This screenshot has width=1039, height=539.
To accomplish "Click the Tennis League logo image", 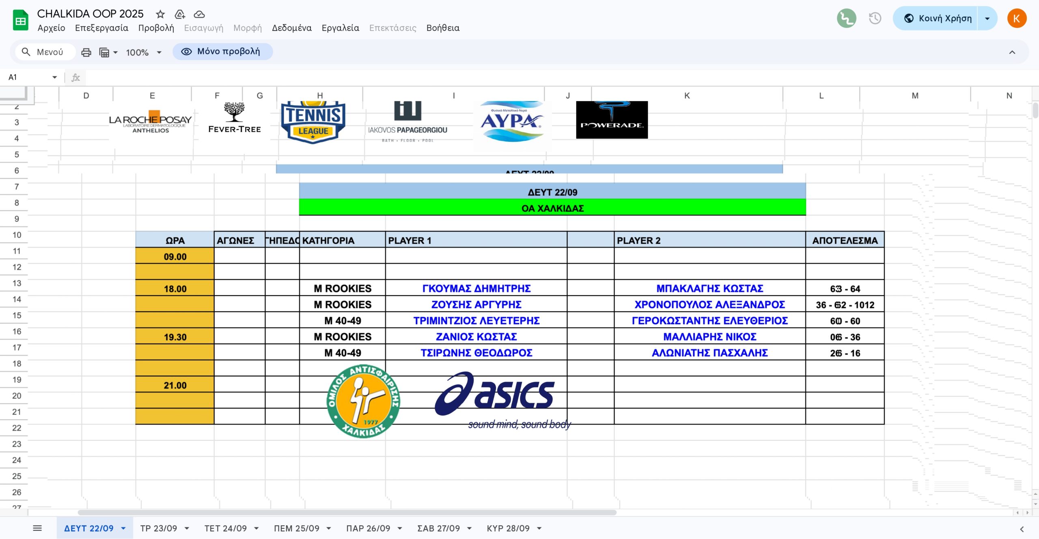I will point(313,122).
